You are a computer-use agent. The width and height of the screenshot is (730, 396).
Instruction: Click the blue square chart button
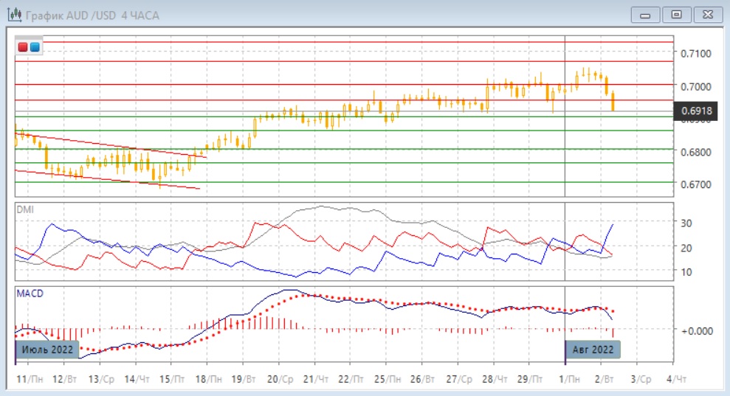[35, 47]
